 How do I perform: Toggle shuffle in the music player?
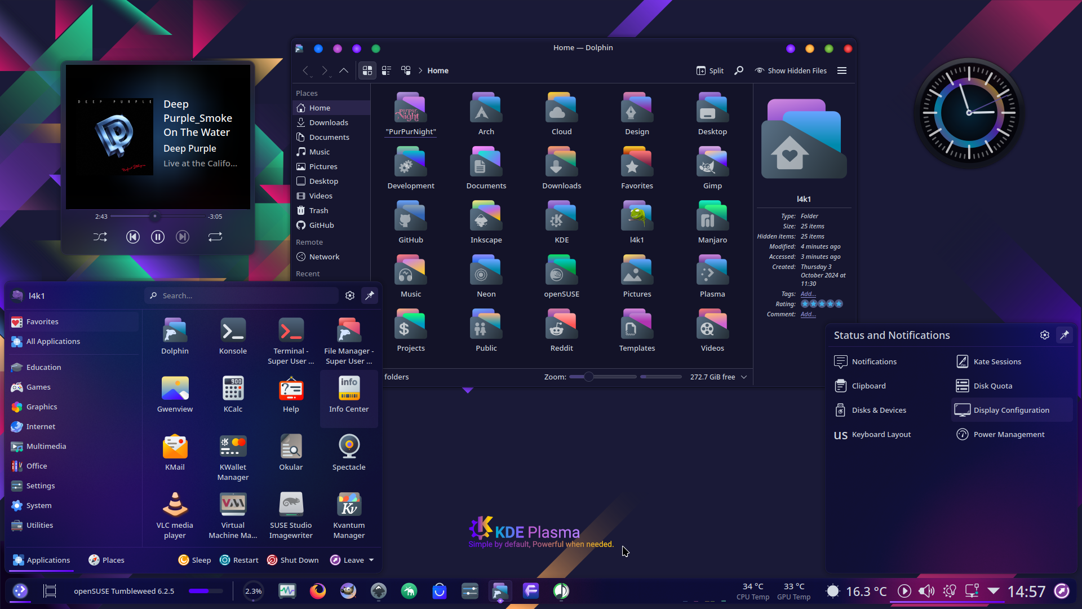coord(100,237)
